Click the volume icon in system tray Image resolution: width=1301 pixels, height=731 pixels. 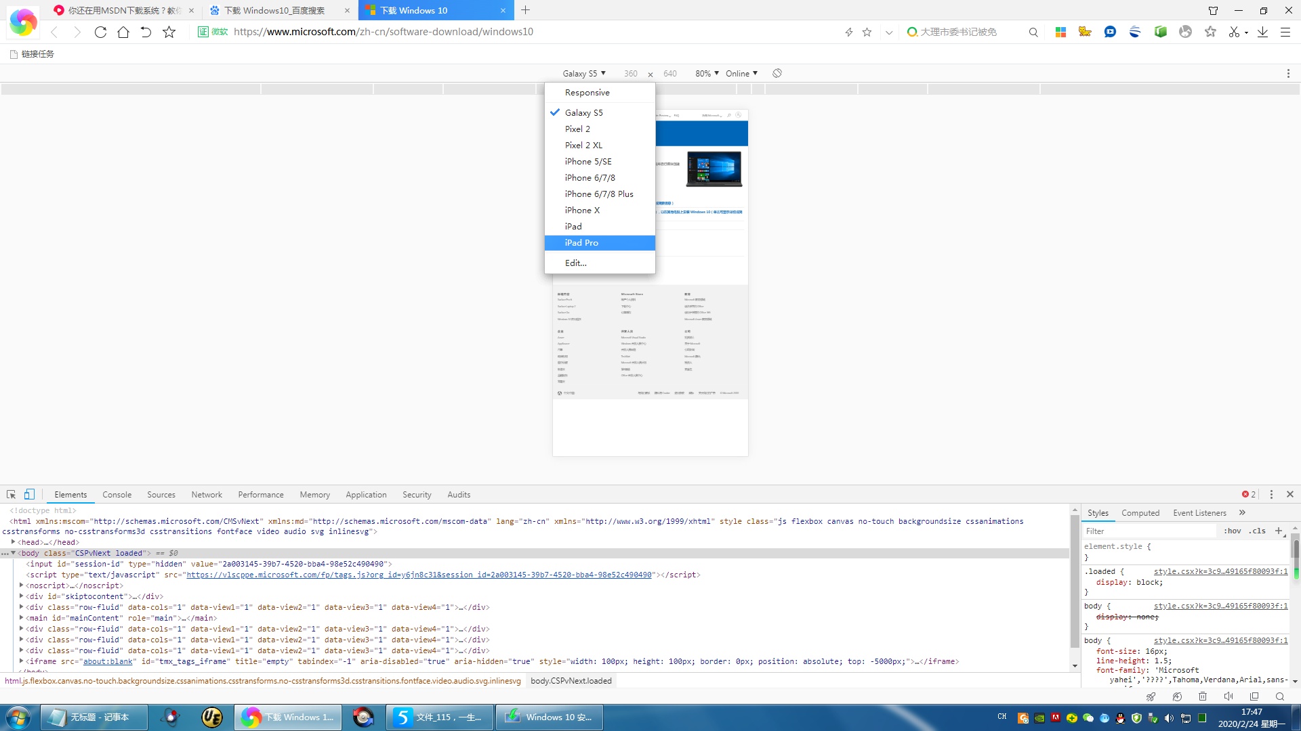1169,718
